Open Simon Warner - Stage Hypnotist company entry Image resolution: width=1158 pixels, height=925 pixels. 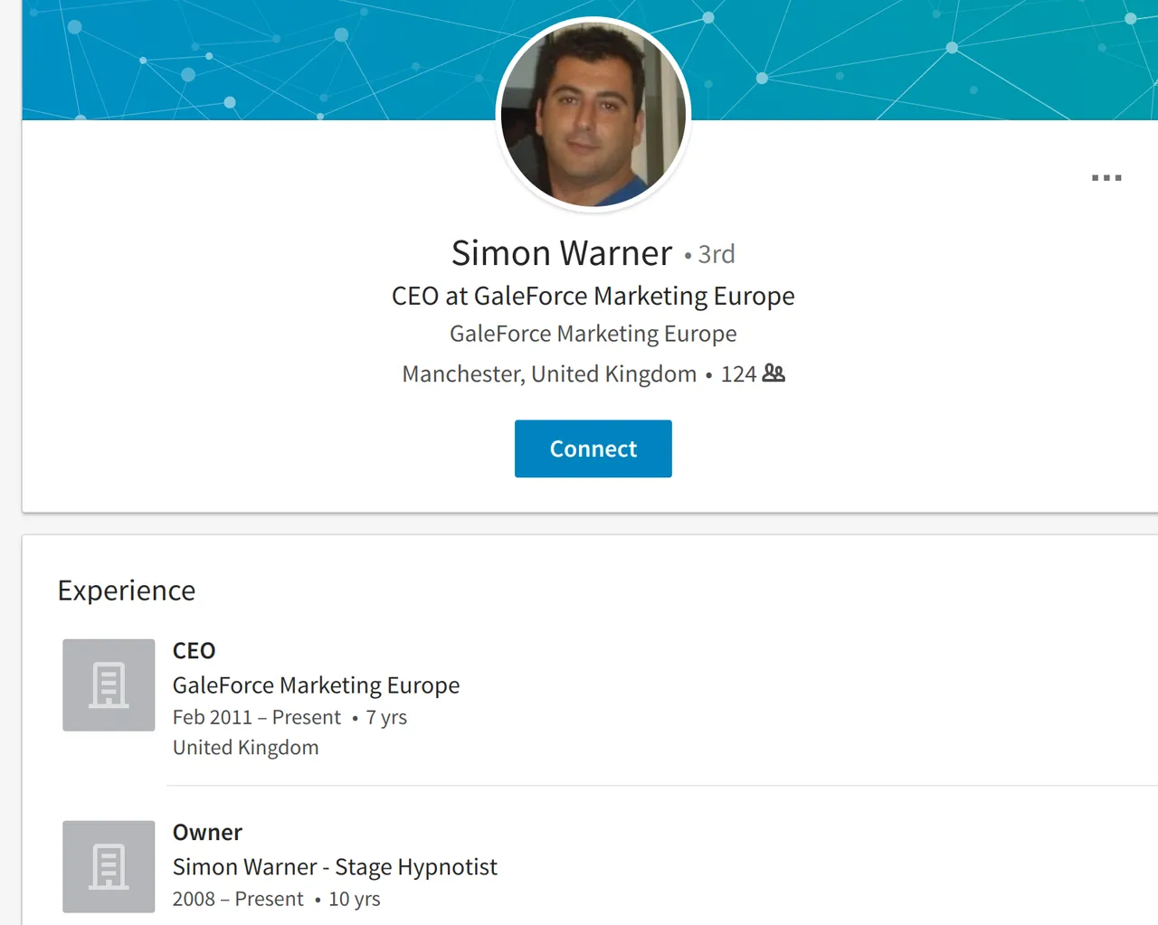pyautogui.click(x=335, y=867)
